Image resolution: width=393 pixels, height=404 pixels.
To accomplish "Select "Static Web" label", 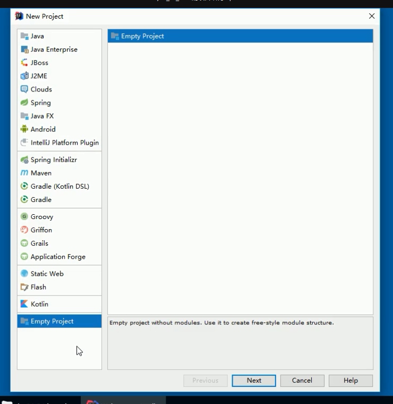I will (47, 274).
